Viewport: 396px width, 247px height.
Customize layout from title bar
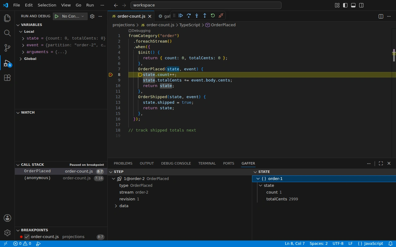[x=337, y=5]
